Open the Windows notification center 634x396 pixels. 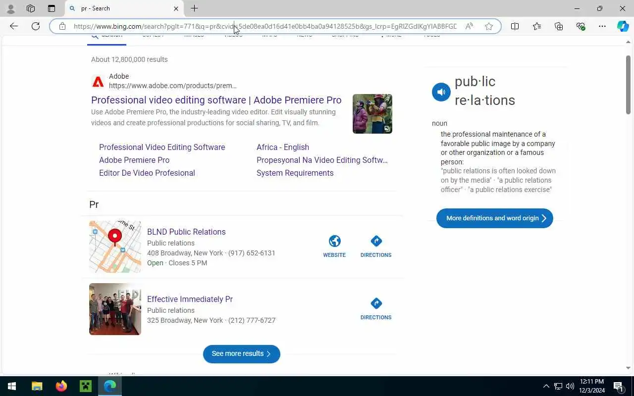[618, 386]
